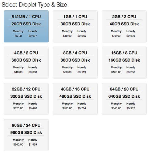Image resolution: width=150 pixels, height=154 pixels.
Task: Click the 640GB SSD Disk label
Action: 124,96
